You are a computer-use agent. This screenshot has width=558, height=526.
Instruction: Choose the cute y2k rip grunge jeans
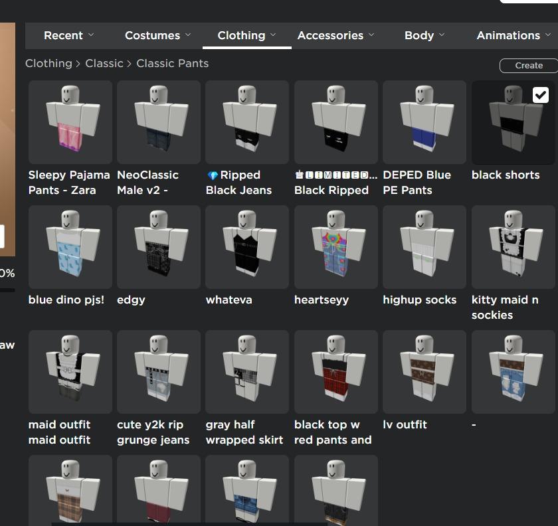point(158,372)
